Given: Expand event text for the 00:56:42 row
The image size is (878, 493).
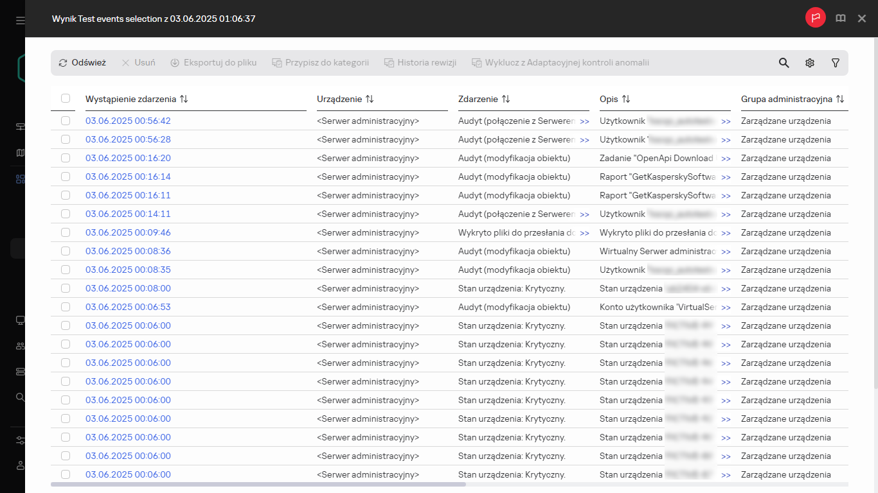Looking at the screenshot, I should tap(584, 121).
